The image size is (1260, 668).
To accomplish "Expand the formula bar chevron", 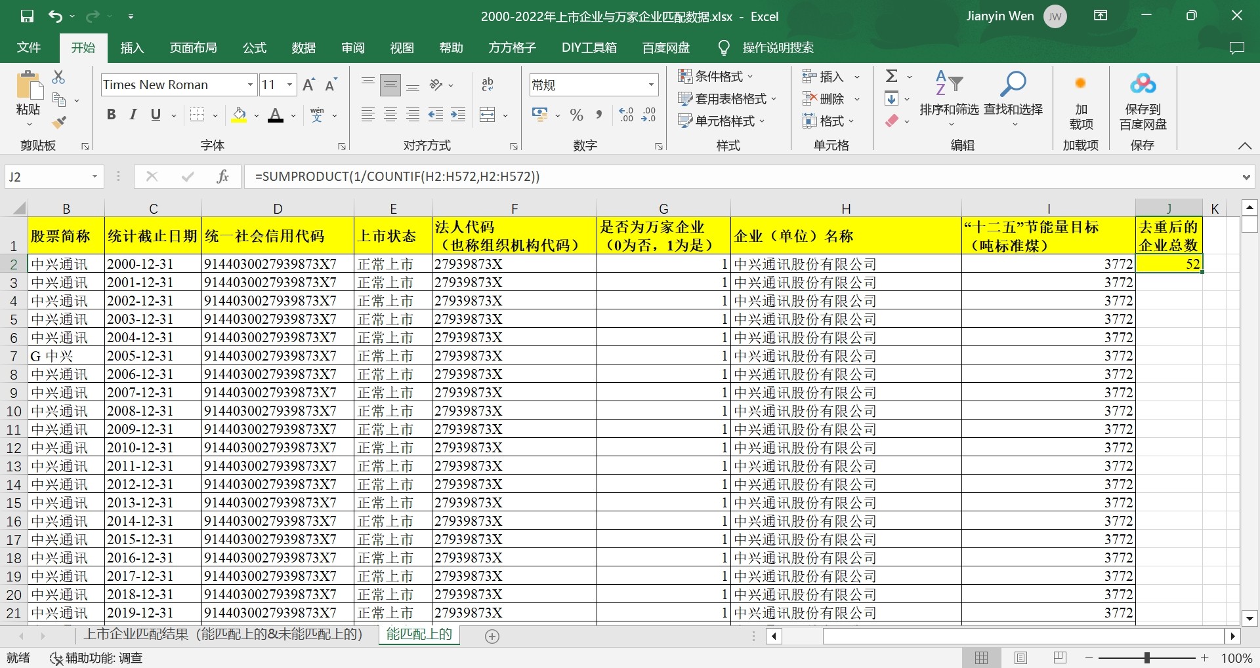I will click(x=1246, y=177).
